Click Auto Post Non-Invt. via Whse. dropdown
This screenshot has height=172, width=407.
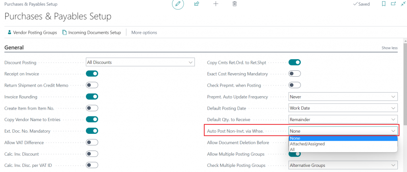point(343,131)
